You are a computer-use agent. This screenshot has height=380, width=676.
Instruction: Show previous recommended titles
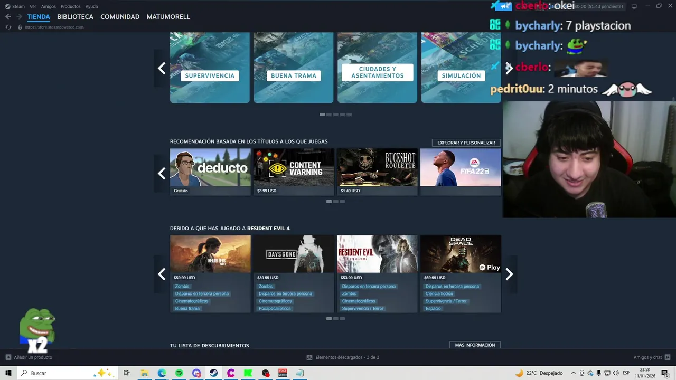tap(162, 173)
